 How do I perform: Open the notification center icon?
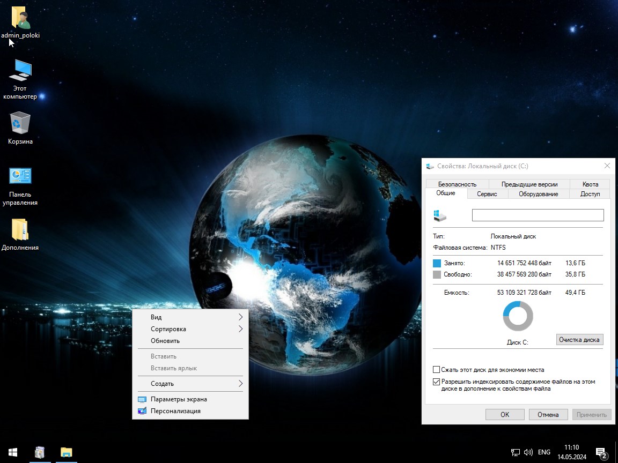pyautogui.click(x=601, y=453)
